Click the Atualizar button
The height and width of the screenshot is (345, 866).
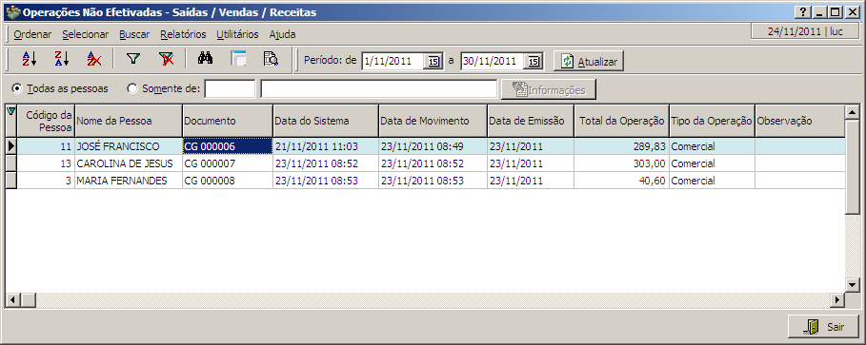(590, 62)
